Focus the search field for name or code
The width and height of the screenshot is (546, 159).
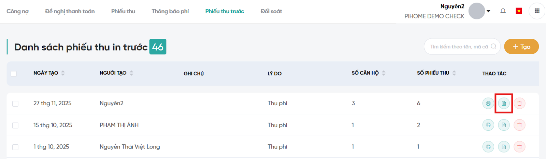pyautogui.click(x=458, y=47)
